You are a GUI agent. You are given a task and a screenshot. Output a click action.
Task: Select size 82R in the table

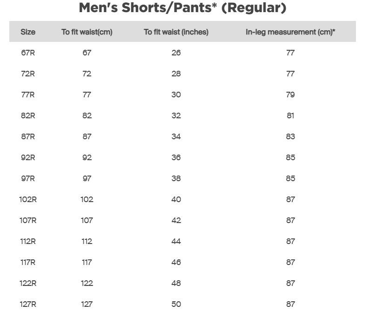(x=28, y=115)
